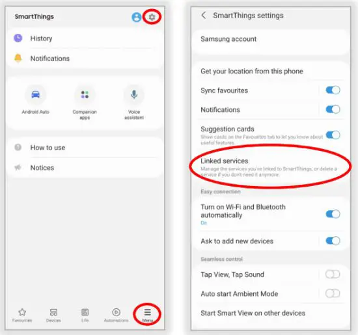Enable Tap View, Tap Sound switch
The width and height of the screenshot is (358, 335).
click(333, 275)
